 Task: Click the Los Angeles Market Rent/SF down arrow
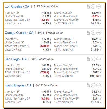click(x=100, y=13)
